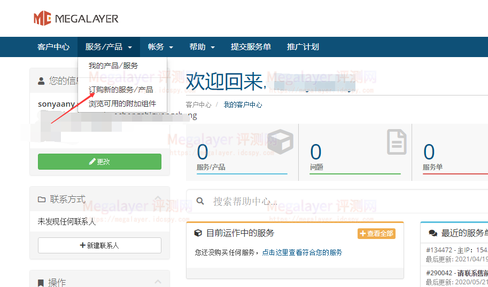Click the 查看全部 button
Image resolution: width=488 pixels, height=287 pixels.
pos(376,234)
